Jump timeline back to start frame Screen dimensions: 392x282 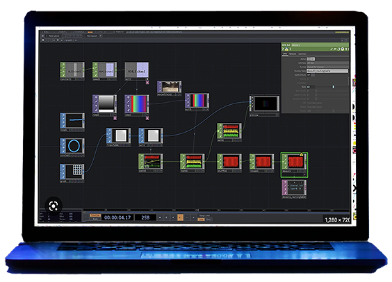coord(160,217)
